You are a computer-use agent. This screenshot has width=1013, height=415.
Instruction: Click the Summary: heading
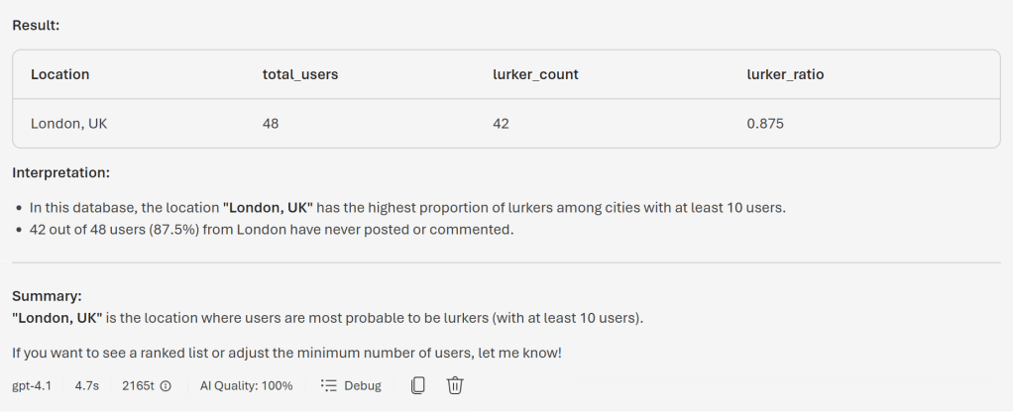click(46, 296)
